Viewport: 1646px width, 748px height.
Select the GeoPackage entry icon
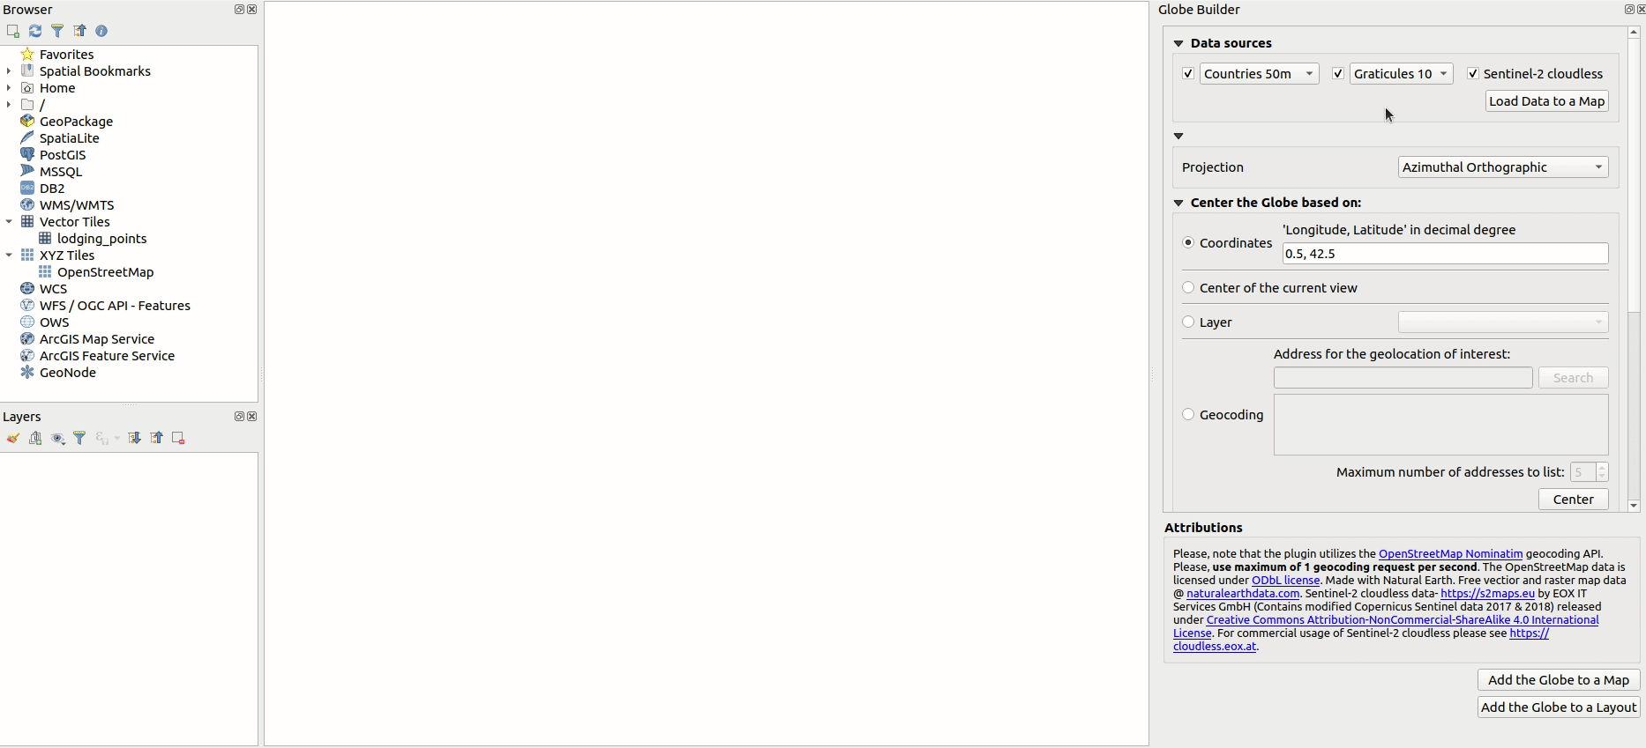click(27, 122)
